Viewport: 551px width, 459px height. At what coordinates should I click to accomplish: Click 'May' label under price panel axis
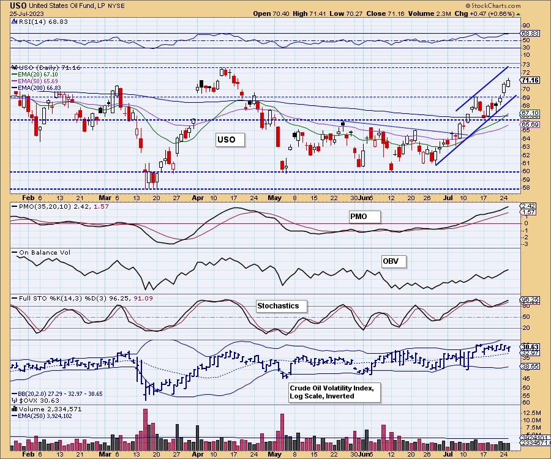click(x=275, y=198)
